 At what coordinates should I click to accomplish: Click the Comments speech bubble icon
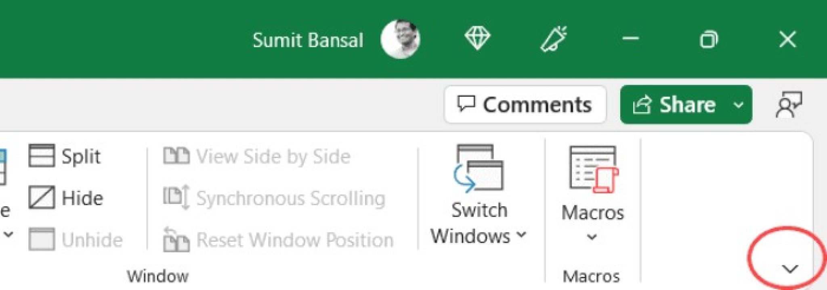468,104
